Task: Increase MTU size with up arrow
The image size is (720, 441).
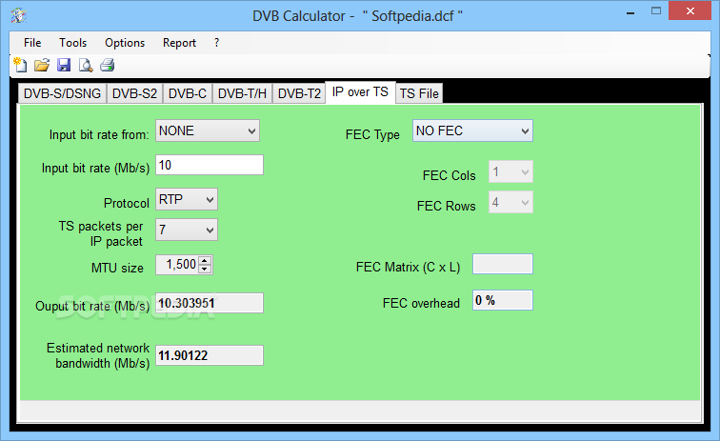Action: (x=205, y=260)
